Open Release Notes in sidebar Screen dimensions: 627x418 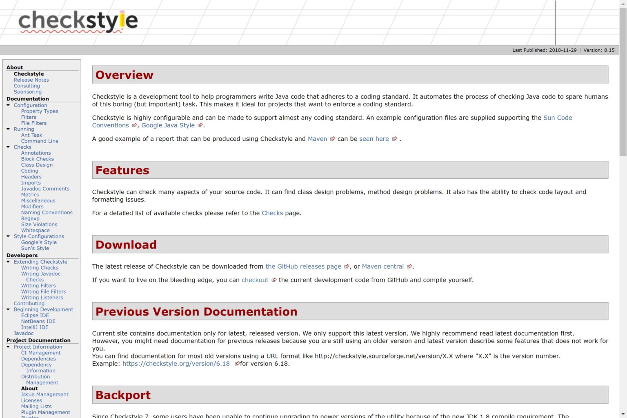tap(31, 80)
